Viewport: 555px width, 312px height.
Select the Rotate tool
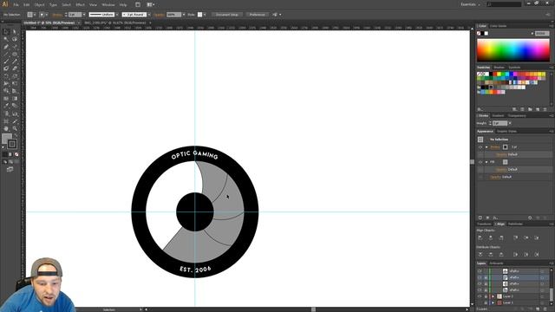coord(6,76)
